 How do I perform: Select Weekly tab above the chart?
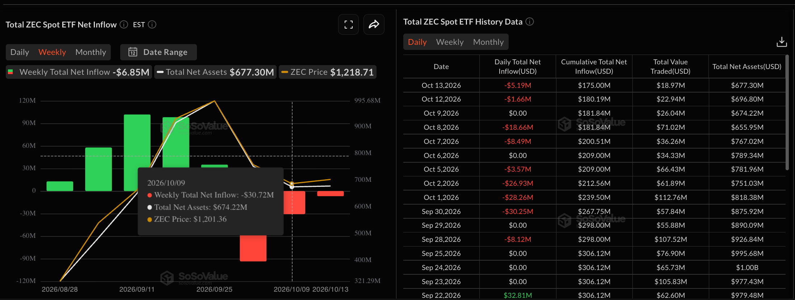(52, 52)
